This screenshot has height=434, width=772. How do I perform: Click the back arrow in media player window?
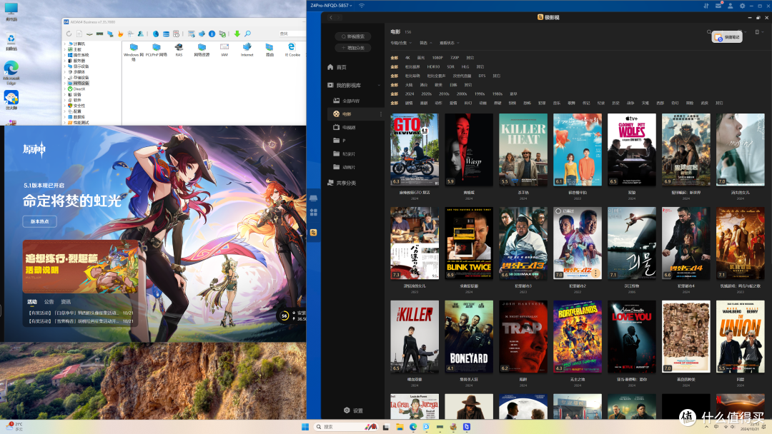point(331,17)
